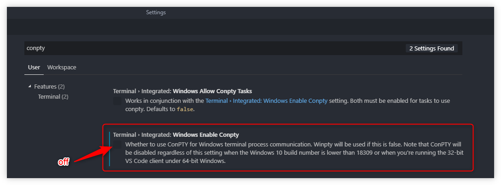Open the Workspace settings tab
Image resolution: width=501 pixels, height=185 pixels.
(x=62, y=67)
